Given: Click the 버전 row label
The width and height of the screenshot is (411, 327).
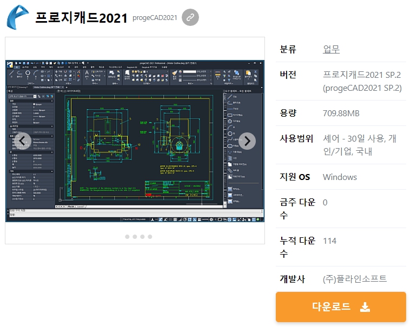Looking at the screenshot, I should coord(288,75).
